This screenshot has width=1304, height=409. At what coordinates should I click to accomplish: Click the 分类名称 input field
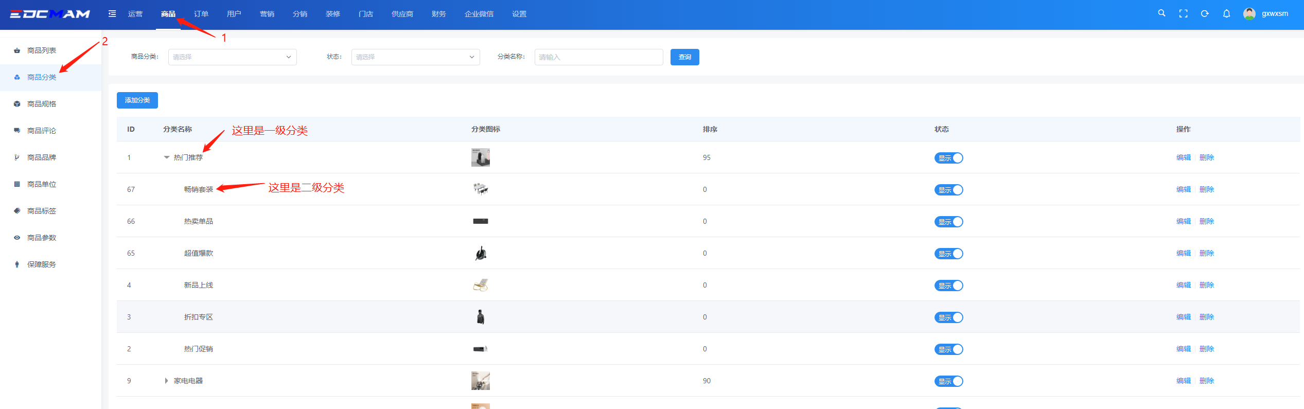[x=598, y=57]
